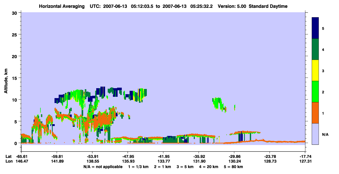Click latitude value -29.86
This screenshot has width=339, height=174.
(234, 157)
